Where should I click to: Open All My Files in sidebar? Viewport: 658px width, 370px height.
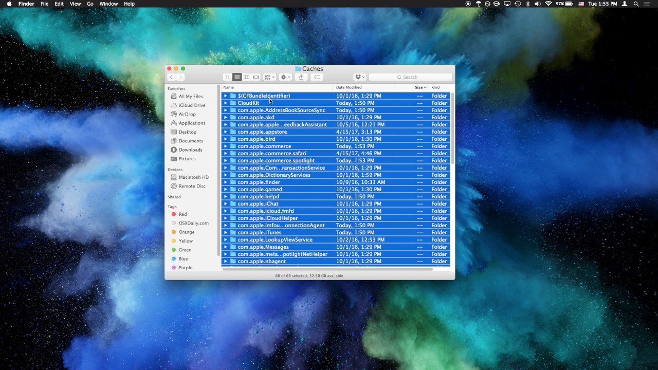(x=191, y=96)
